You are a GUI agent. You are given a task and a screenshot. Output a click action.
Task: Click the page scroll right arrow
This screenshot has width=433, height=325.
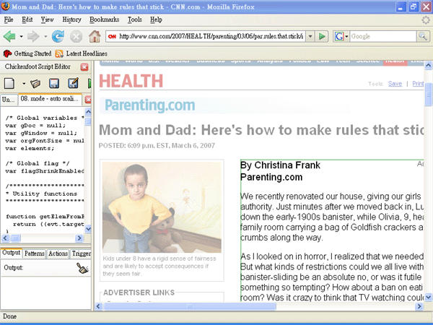click(x=419, y=306)
